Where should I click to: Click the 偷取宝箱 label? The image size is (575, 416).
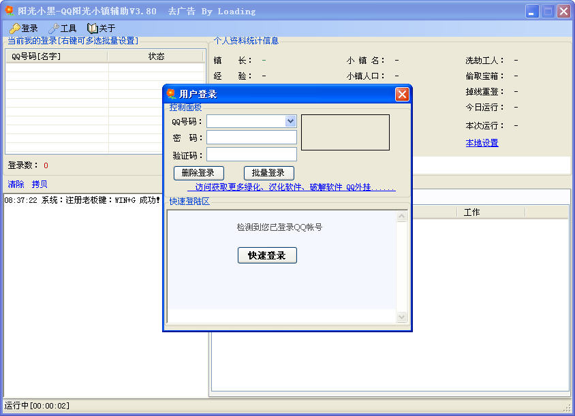[484, 76]
